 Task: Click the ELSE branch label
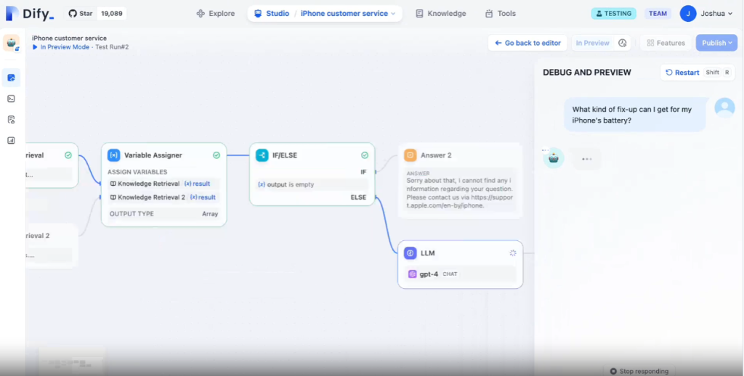(x=358, y=197)
